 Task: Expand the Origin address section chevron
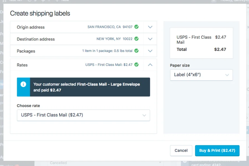(150, 27)
